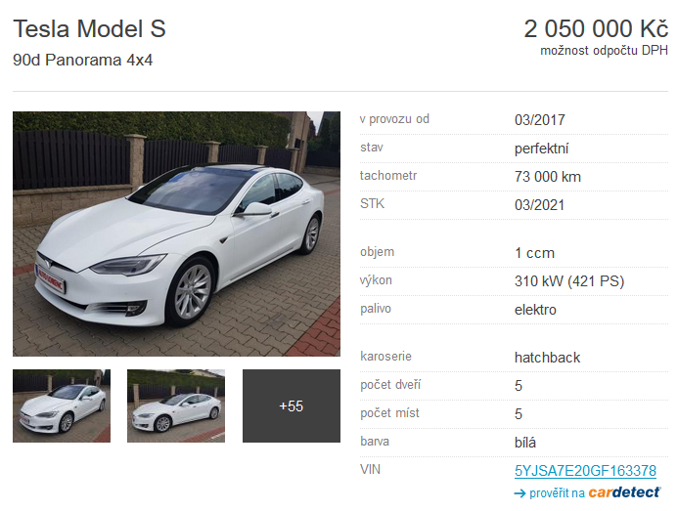Click the palivo value elektro
Screen dimensions: 678x511
pyautogui.click(x=535, y=310)
